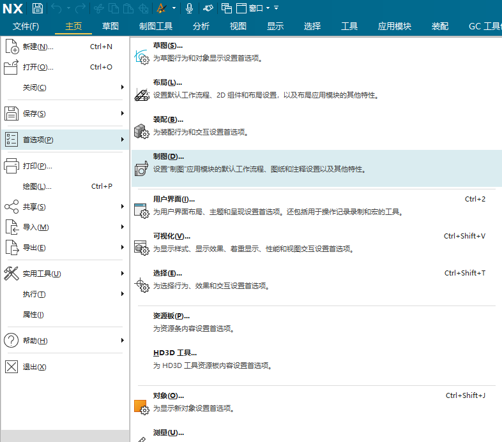Switch to the 选择 ribbon tab
Screen dimensions: 502x442
pos(312,26)
